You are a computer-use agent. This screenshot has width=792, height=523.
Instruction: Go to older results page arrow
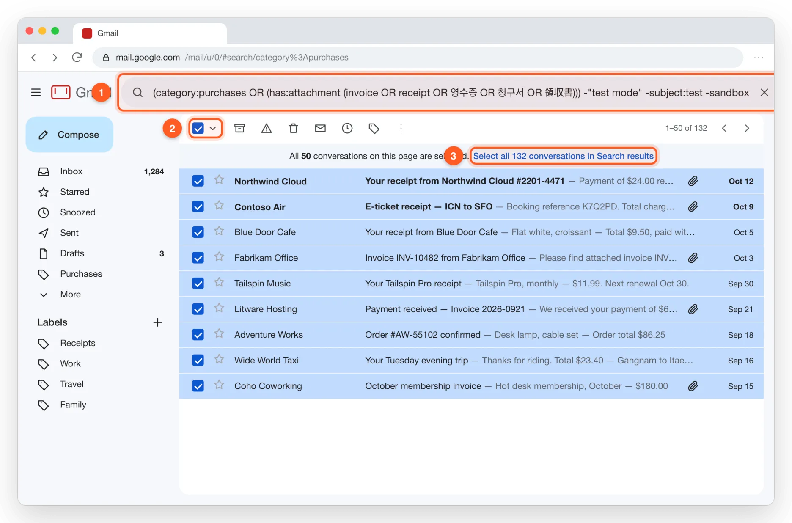[747, 128]
